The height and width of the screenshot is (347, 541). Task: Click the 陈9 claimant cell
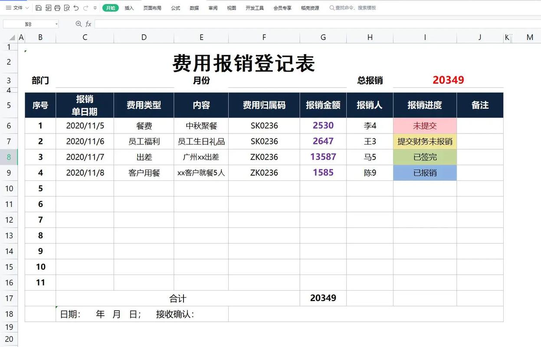[x=370, y=173]
